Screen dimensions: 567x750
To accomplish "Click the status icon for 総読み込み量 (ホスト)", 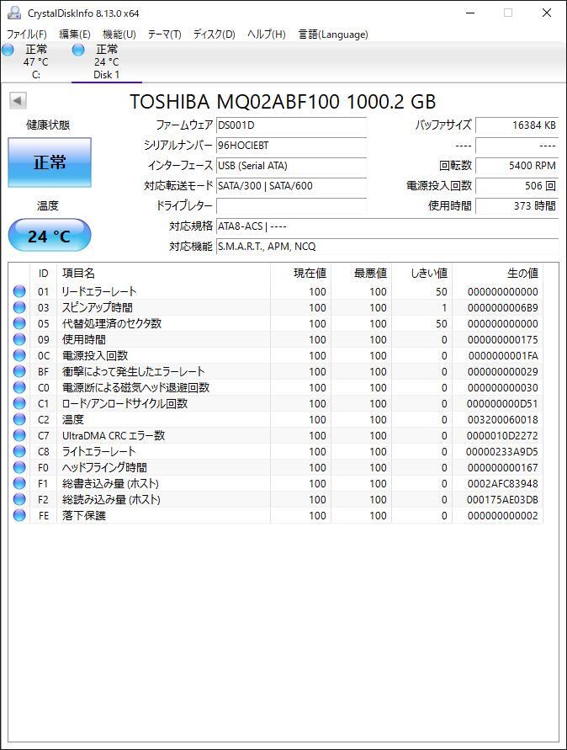I will pos(19,499).
